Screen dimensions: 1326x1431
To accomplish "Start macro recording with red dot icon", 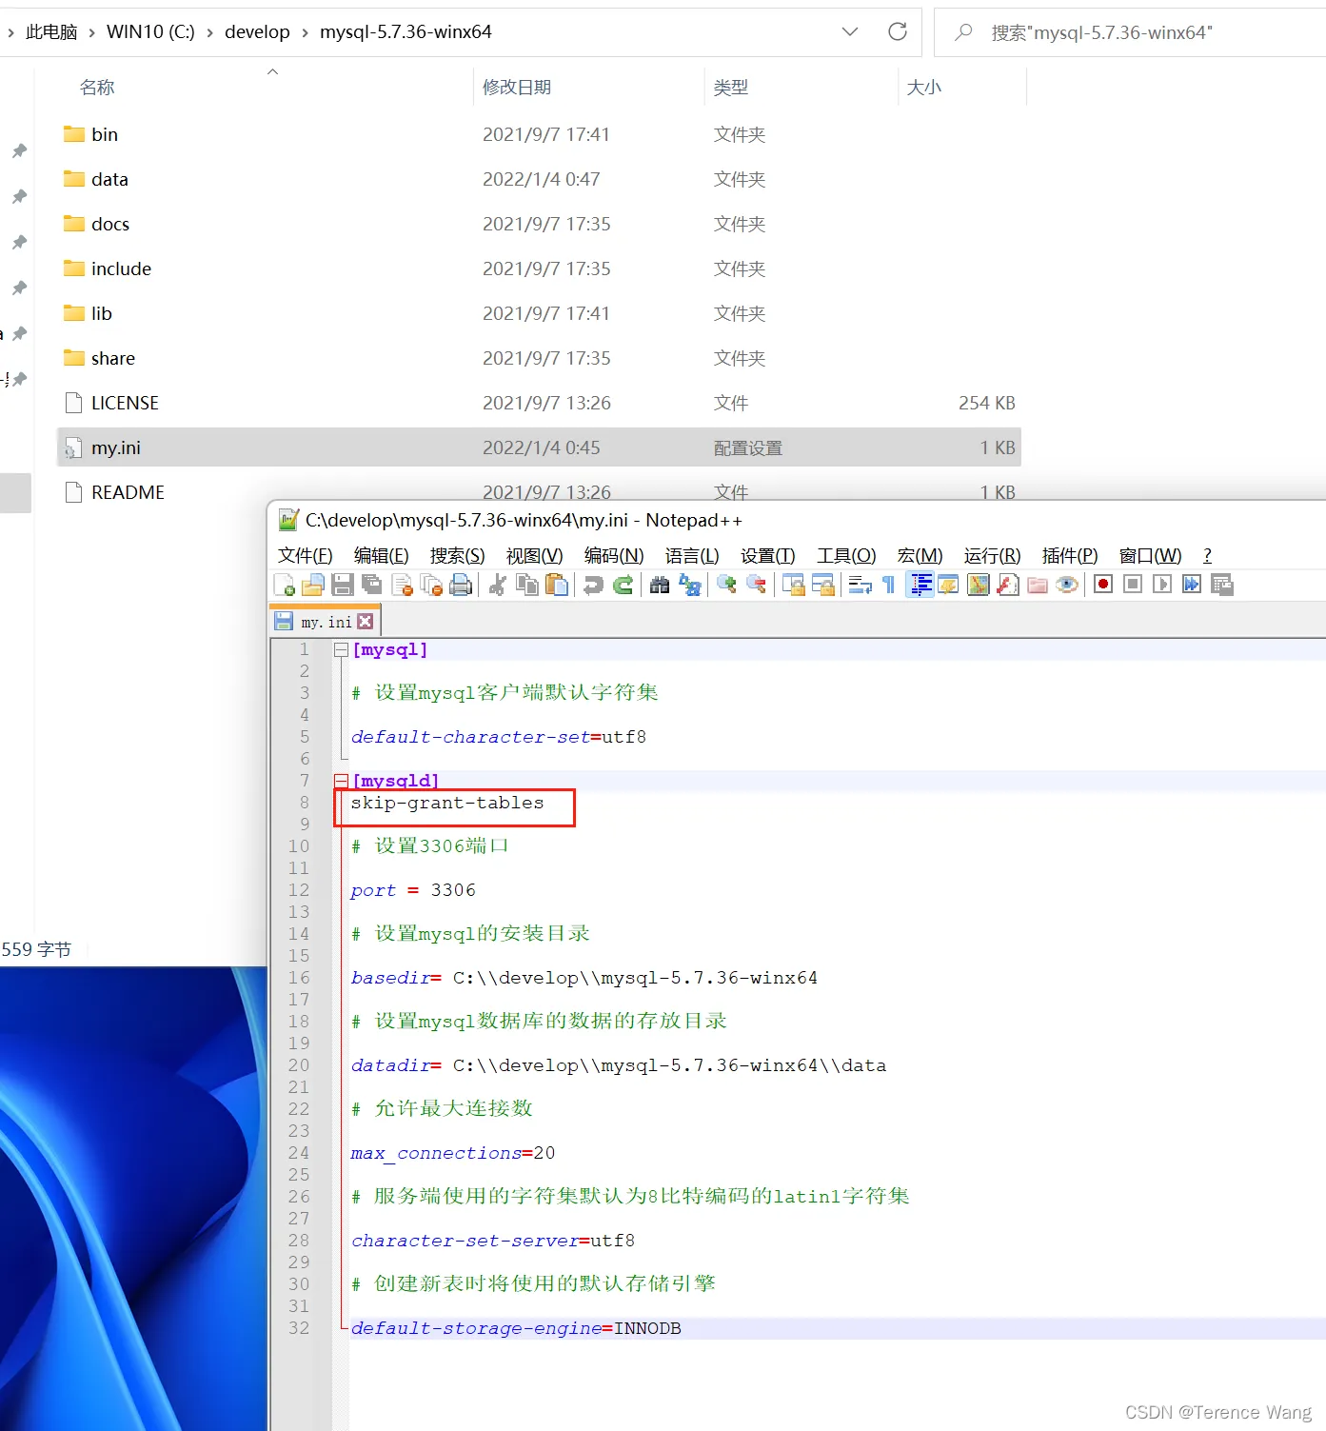I will pyautogui.click(x=1103, y=585).
